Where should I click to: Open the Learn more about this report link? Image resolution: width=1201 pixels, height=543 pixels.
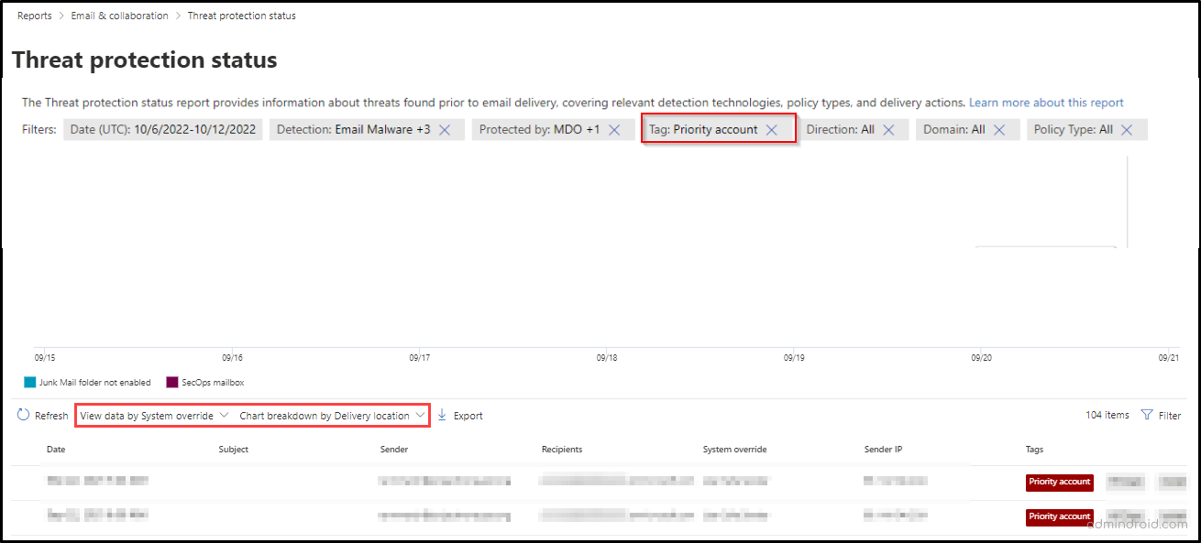[x=1046, y=102]
